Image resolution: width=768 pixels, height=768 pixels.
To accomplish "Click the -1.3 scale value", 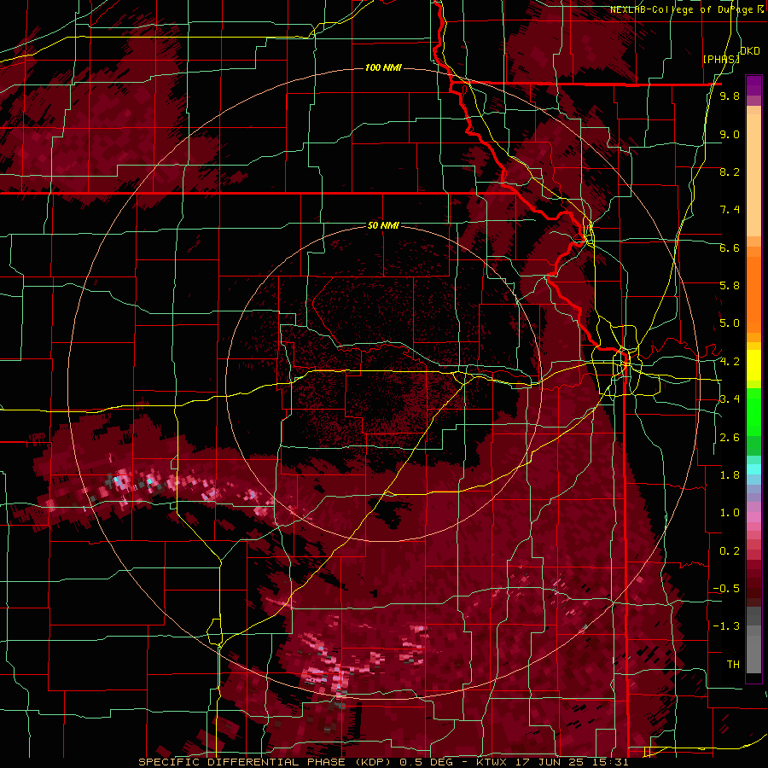I will [x=726, y=626].
